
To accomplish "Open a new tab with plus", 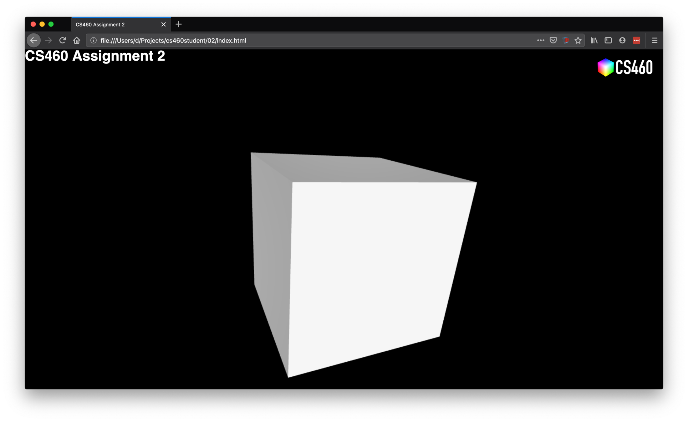I will 178,24.
